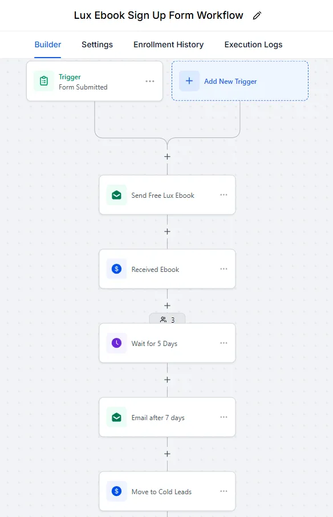
Task: Click the pencil icon to rename workflow
Action: (x=257, y=15)
